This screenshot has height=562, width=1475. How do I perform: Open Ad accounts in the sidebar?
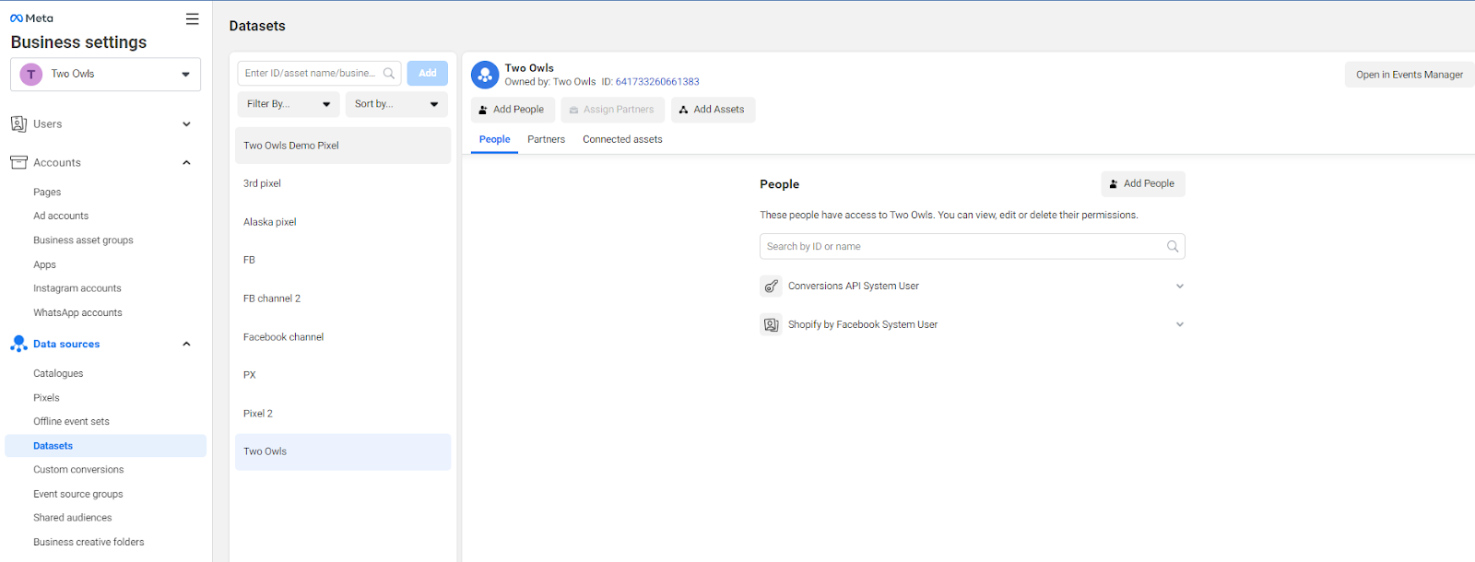click(61, 217)
